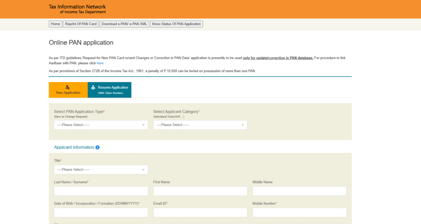Viewport: 421px width, 224px height.
Task: Select the Middle Name text box
Action: pos(299,191)
